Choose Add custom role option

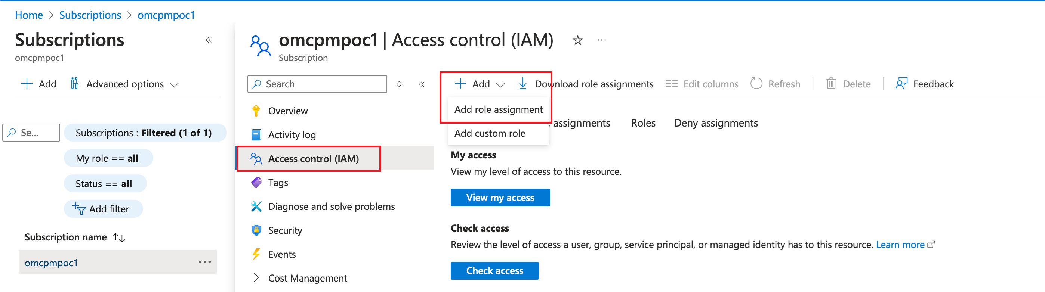(490, 133)
